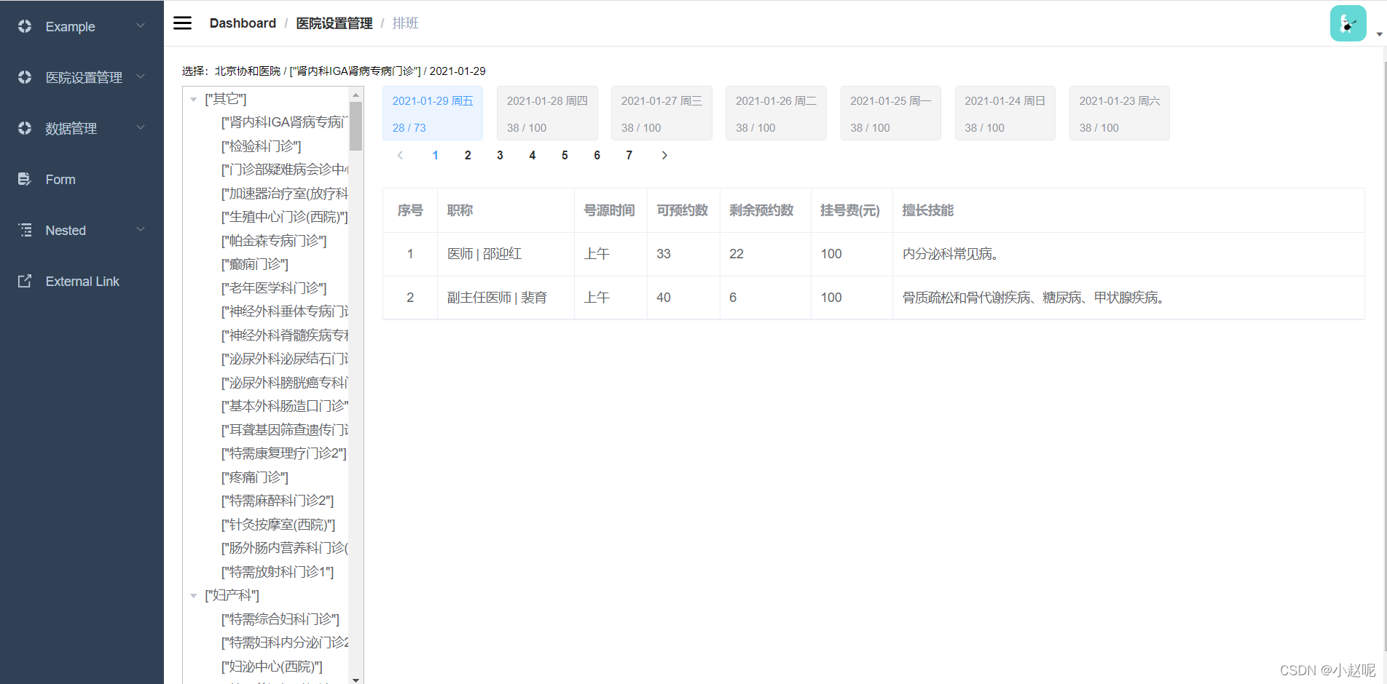Select the 2021-01-24 周日 date card
The image size is (1387, 684).
click(1005, 114)
